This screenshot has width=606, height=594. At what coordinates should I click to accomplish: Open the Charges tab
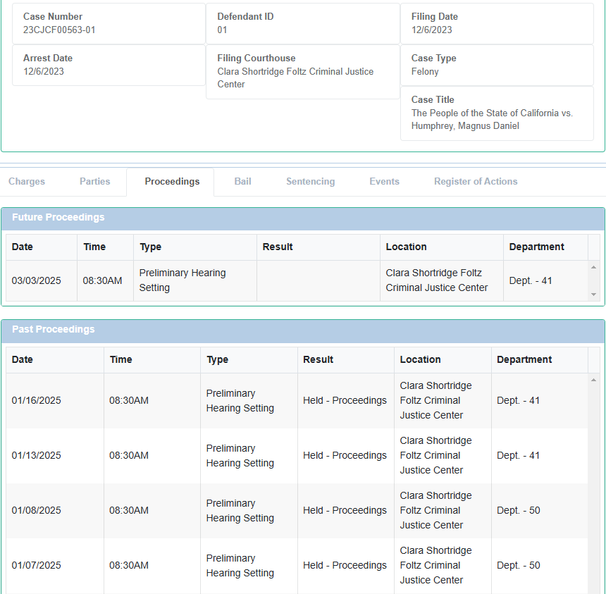[x=27, y=182]
